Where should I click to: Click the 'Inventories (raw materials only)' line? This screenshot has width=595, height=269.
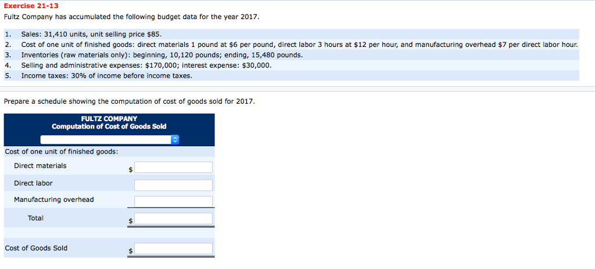point(162,55)
